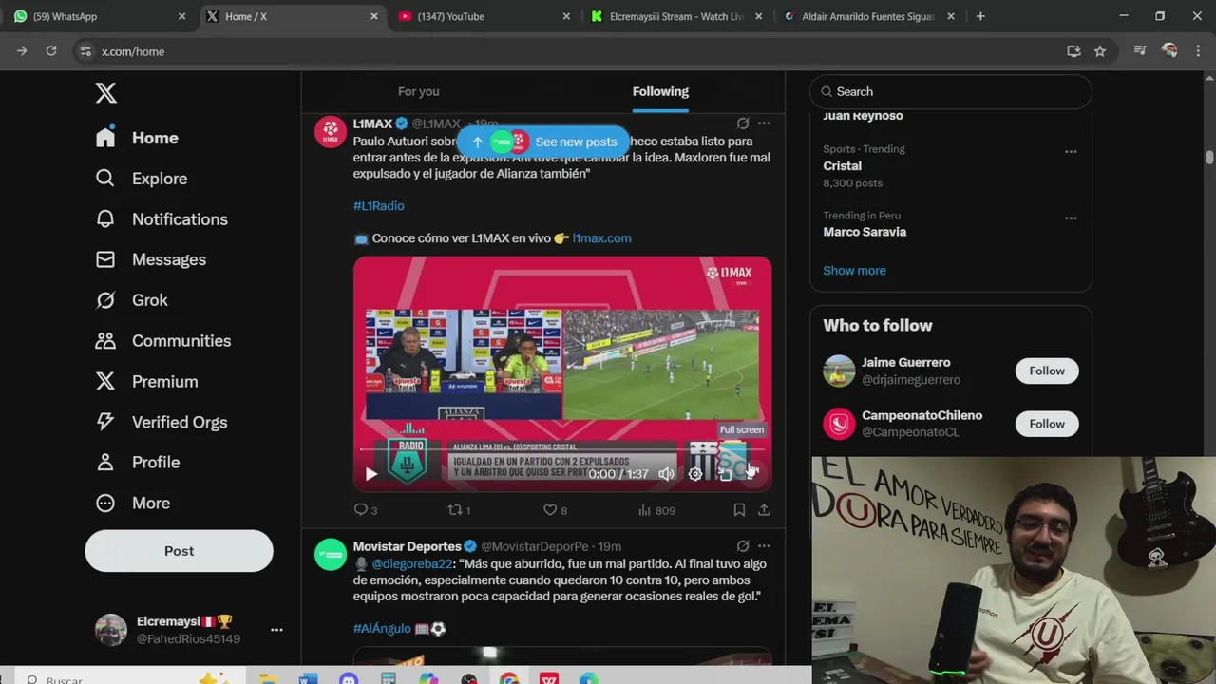Open Communities in the sidebar
This screenshot has width=1216, height=684.
[162, 341]
